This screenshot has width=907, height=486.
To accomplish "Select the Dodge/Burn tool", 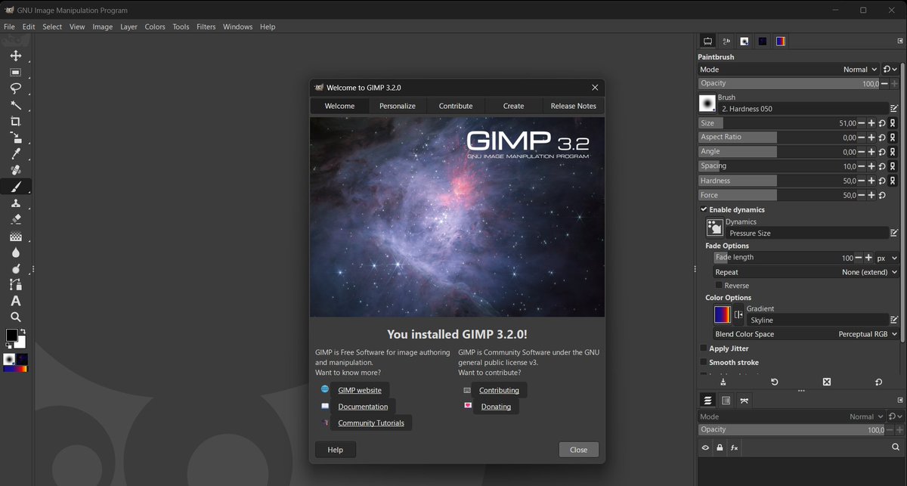I will click(15, 268).
